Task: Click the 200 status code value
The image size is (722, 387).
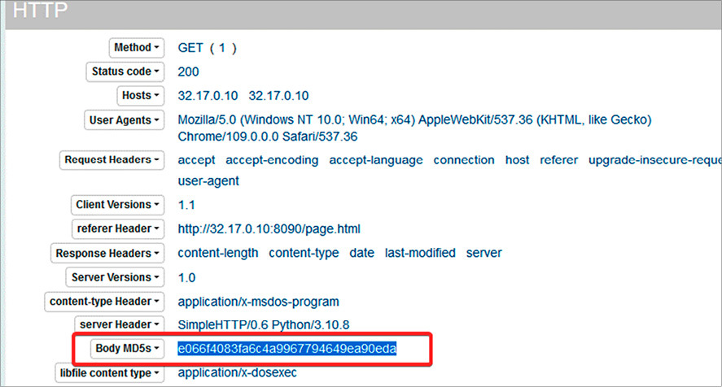Action: click(188, 72)
